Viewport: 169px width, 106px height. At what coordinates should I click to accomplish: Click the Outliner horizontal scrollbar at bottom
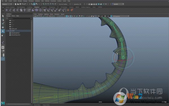[19, 104]
